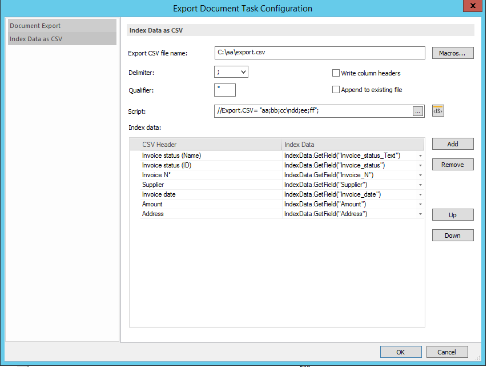Click the ellipsis icon beside the Script field
This screenshot has height=367, width=487.
pos(418,111)
